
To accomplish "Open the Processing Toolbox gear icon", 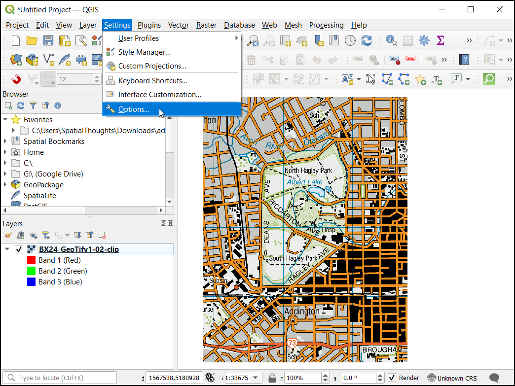I will pos(424,40).
